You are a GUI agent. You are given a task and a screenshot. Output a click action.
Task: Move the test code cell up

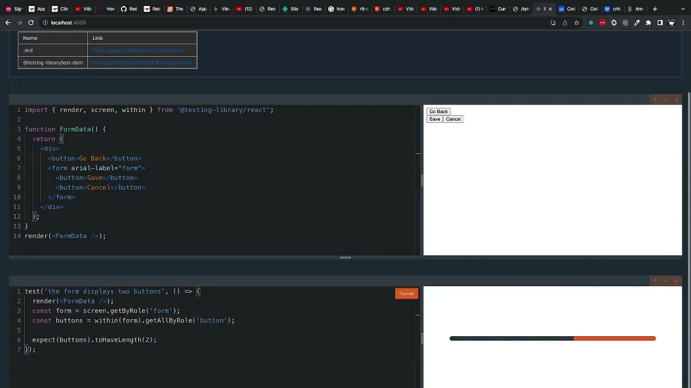[655, 280]
